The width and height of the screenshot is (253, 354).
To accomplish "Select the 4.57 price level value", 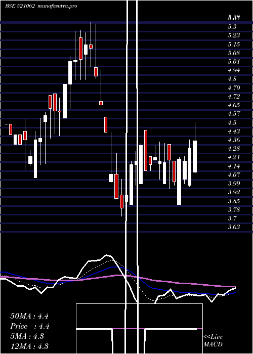I will (x=234, y=114).
